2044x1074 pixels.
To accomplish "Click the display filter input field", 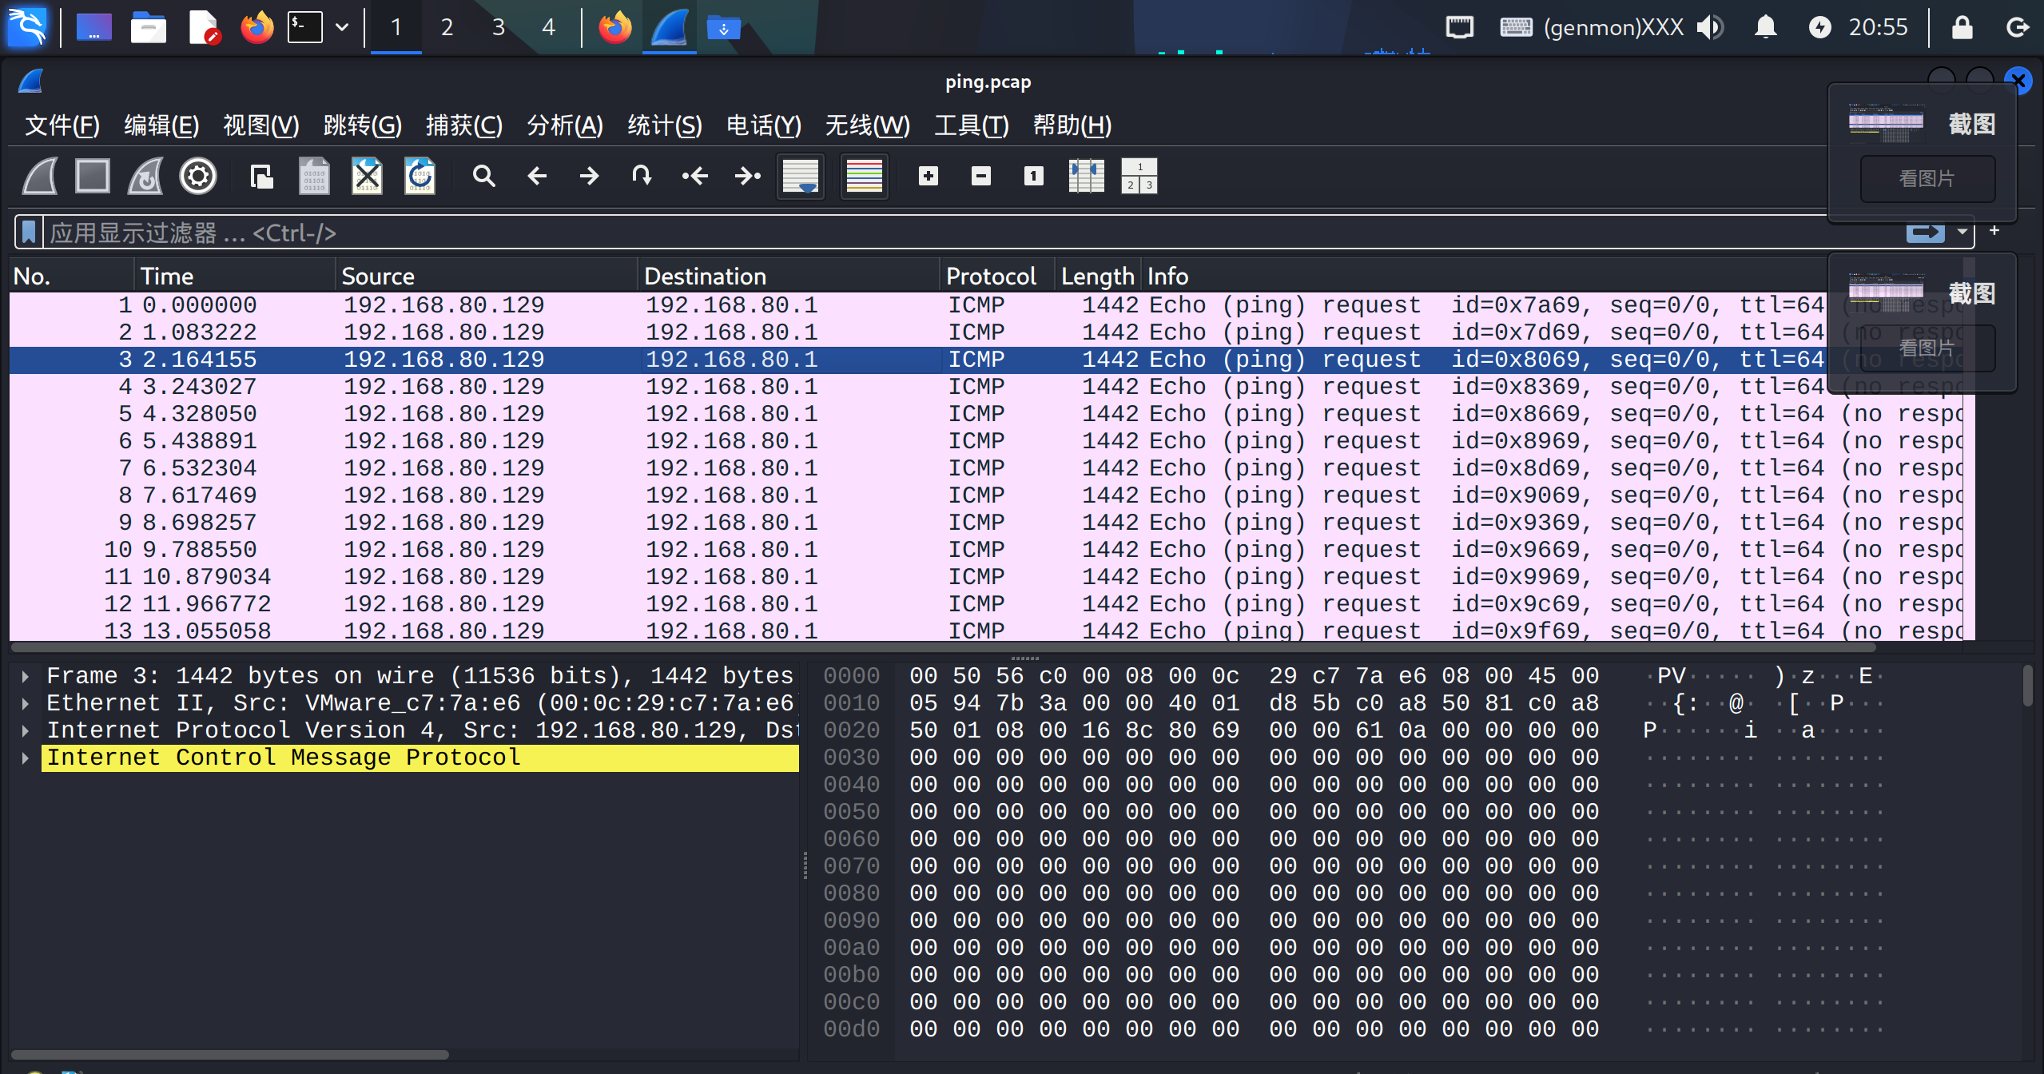I will click(959, 233).
